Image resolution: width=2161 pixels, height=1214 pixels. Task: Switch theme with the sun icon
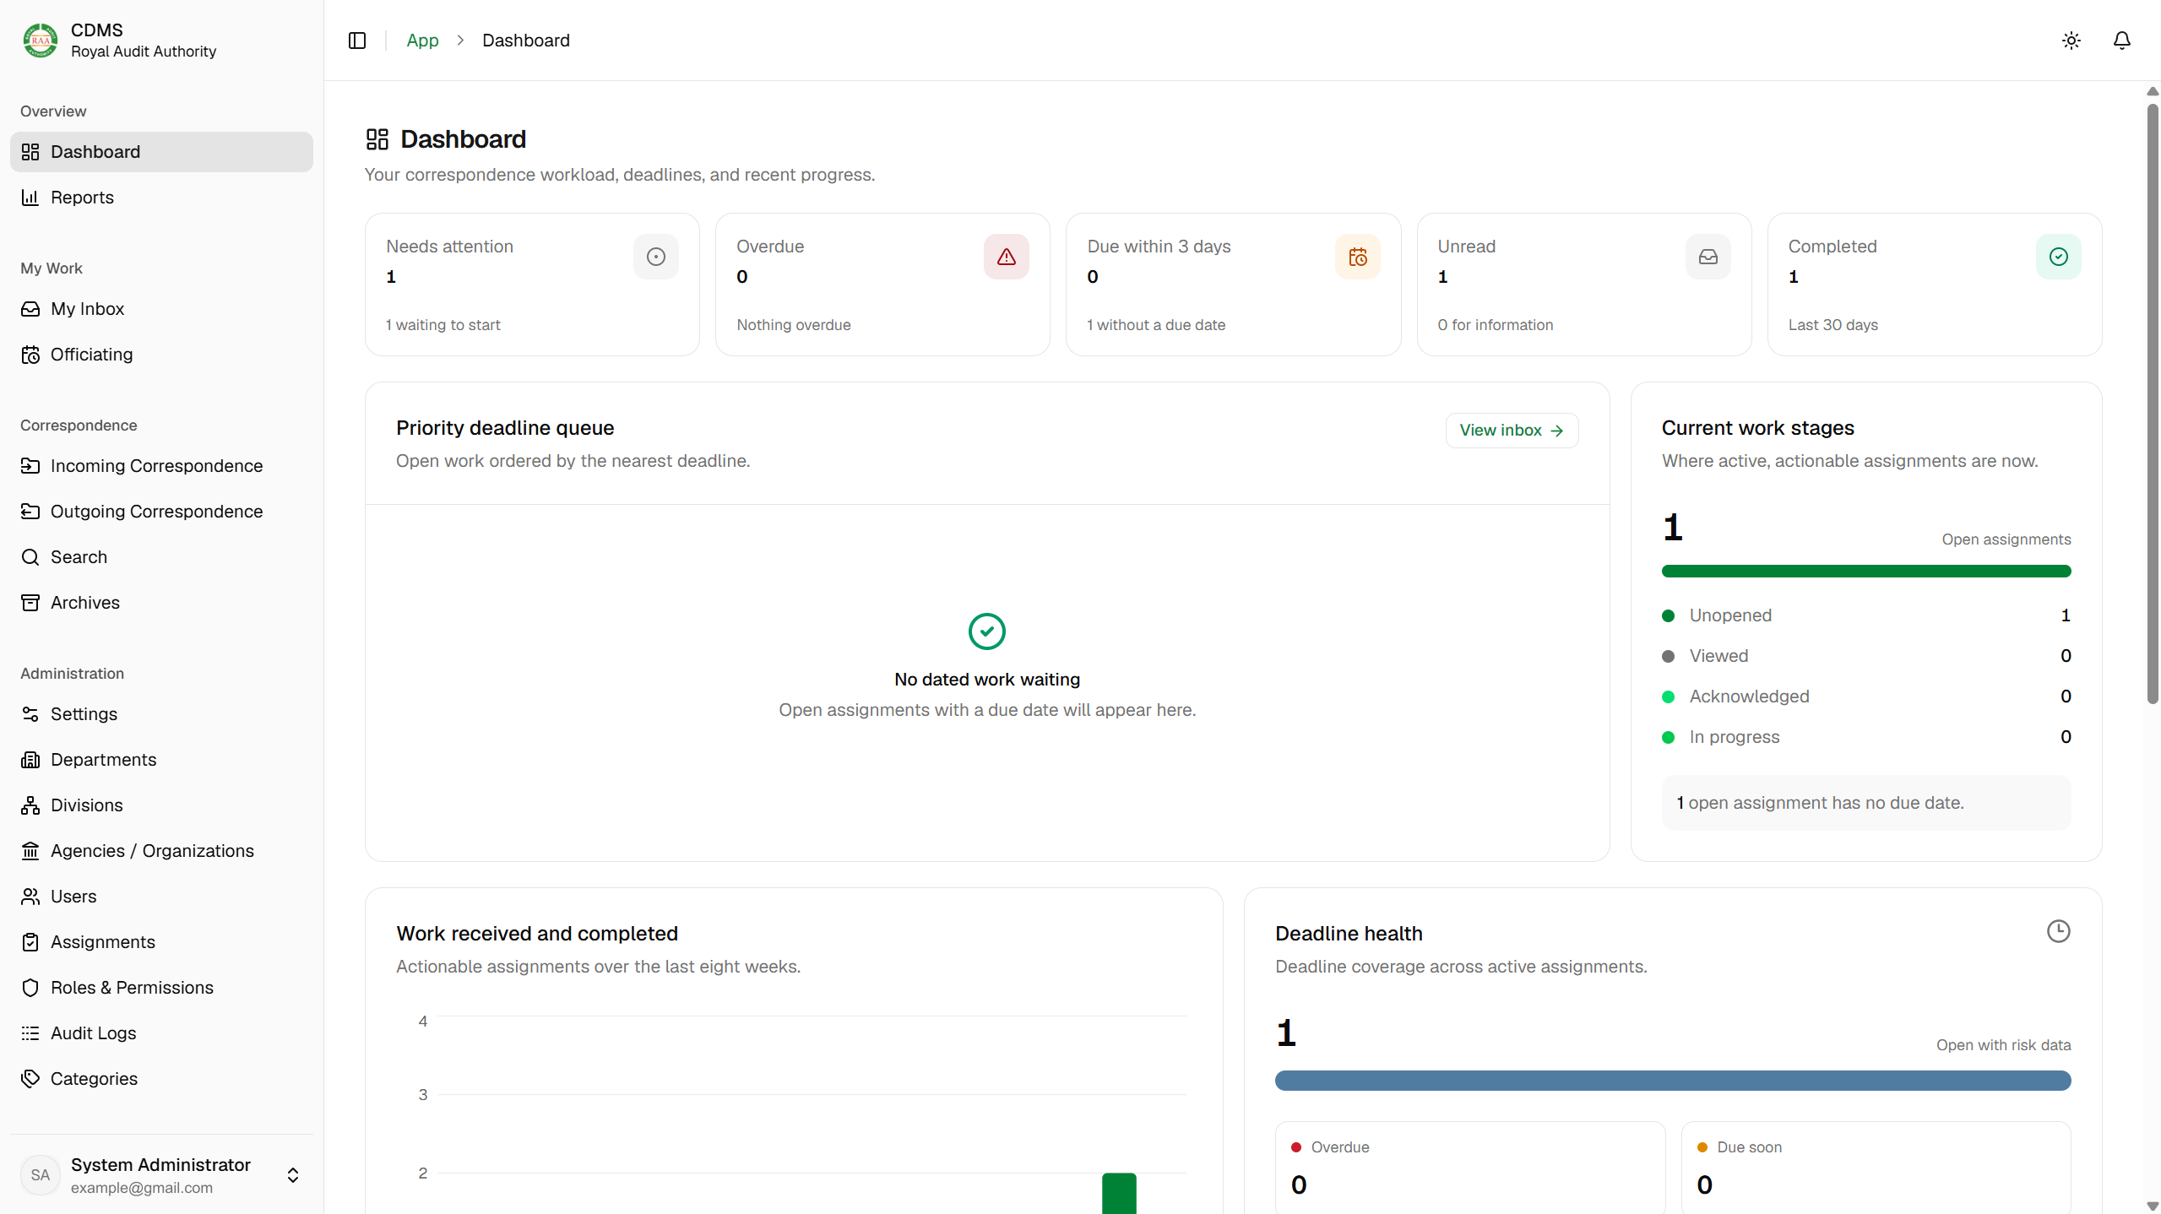click(x=2071, y=41)
